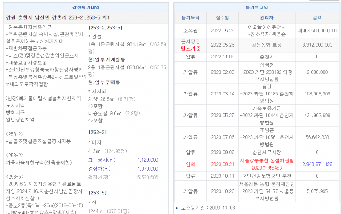
Task: Select the 매매3,500,000,000 amount cell
Action: [x=317, y=31]
